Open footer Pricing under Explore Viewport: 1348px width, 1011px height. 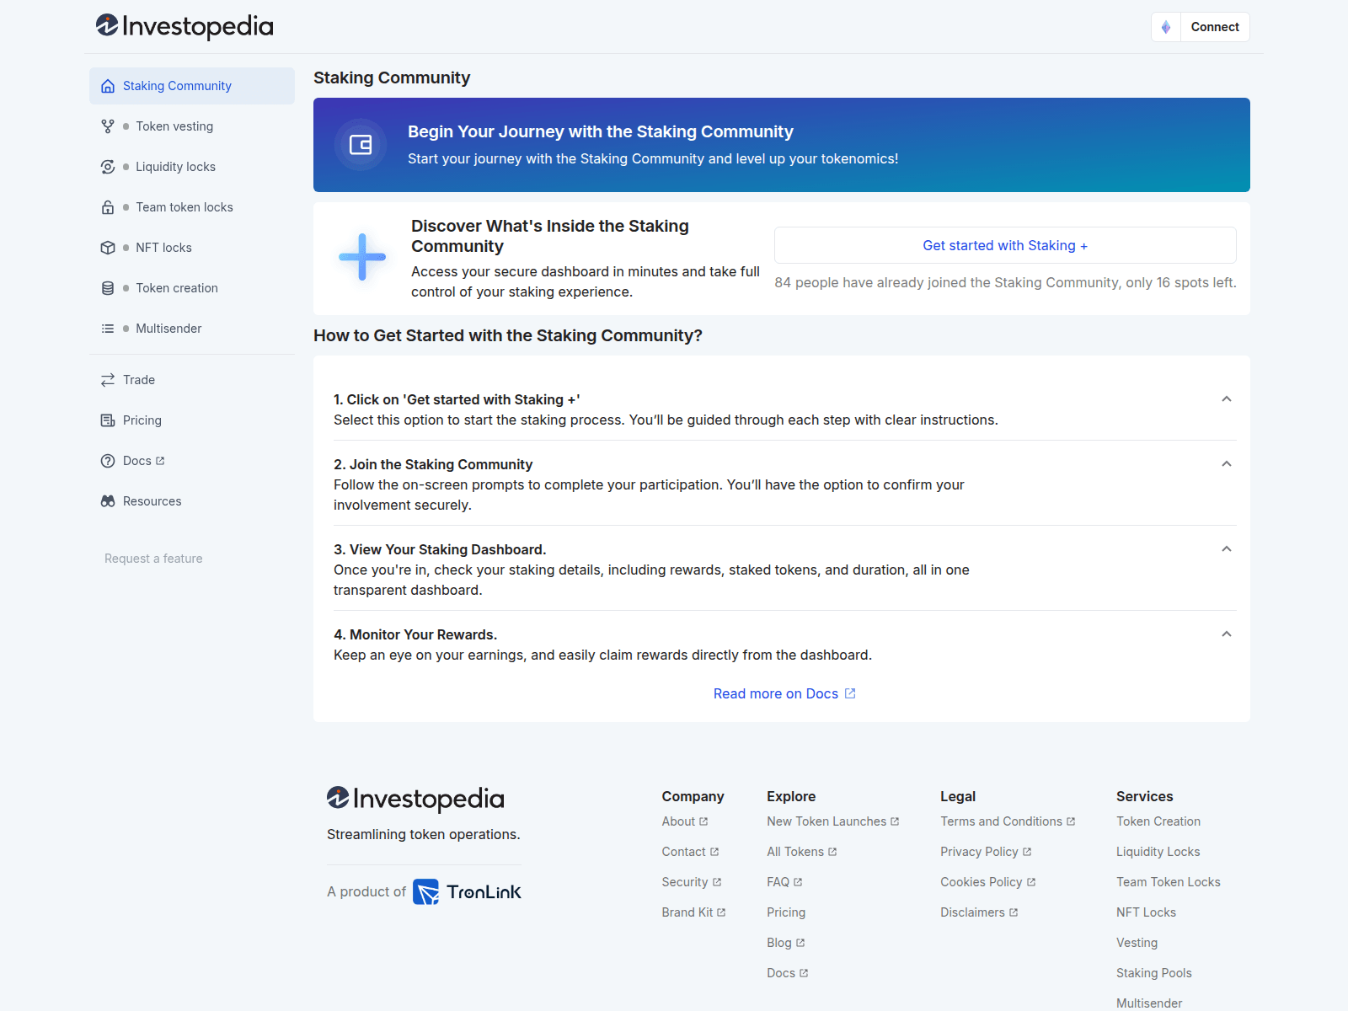(786, 912)
